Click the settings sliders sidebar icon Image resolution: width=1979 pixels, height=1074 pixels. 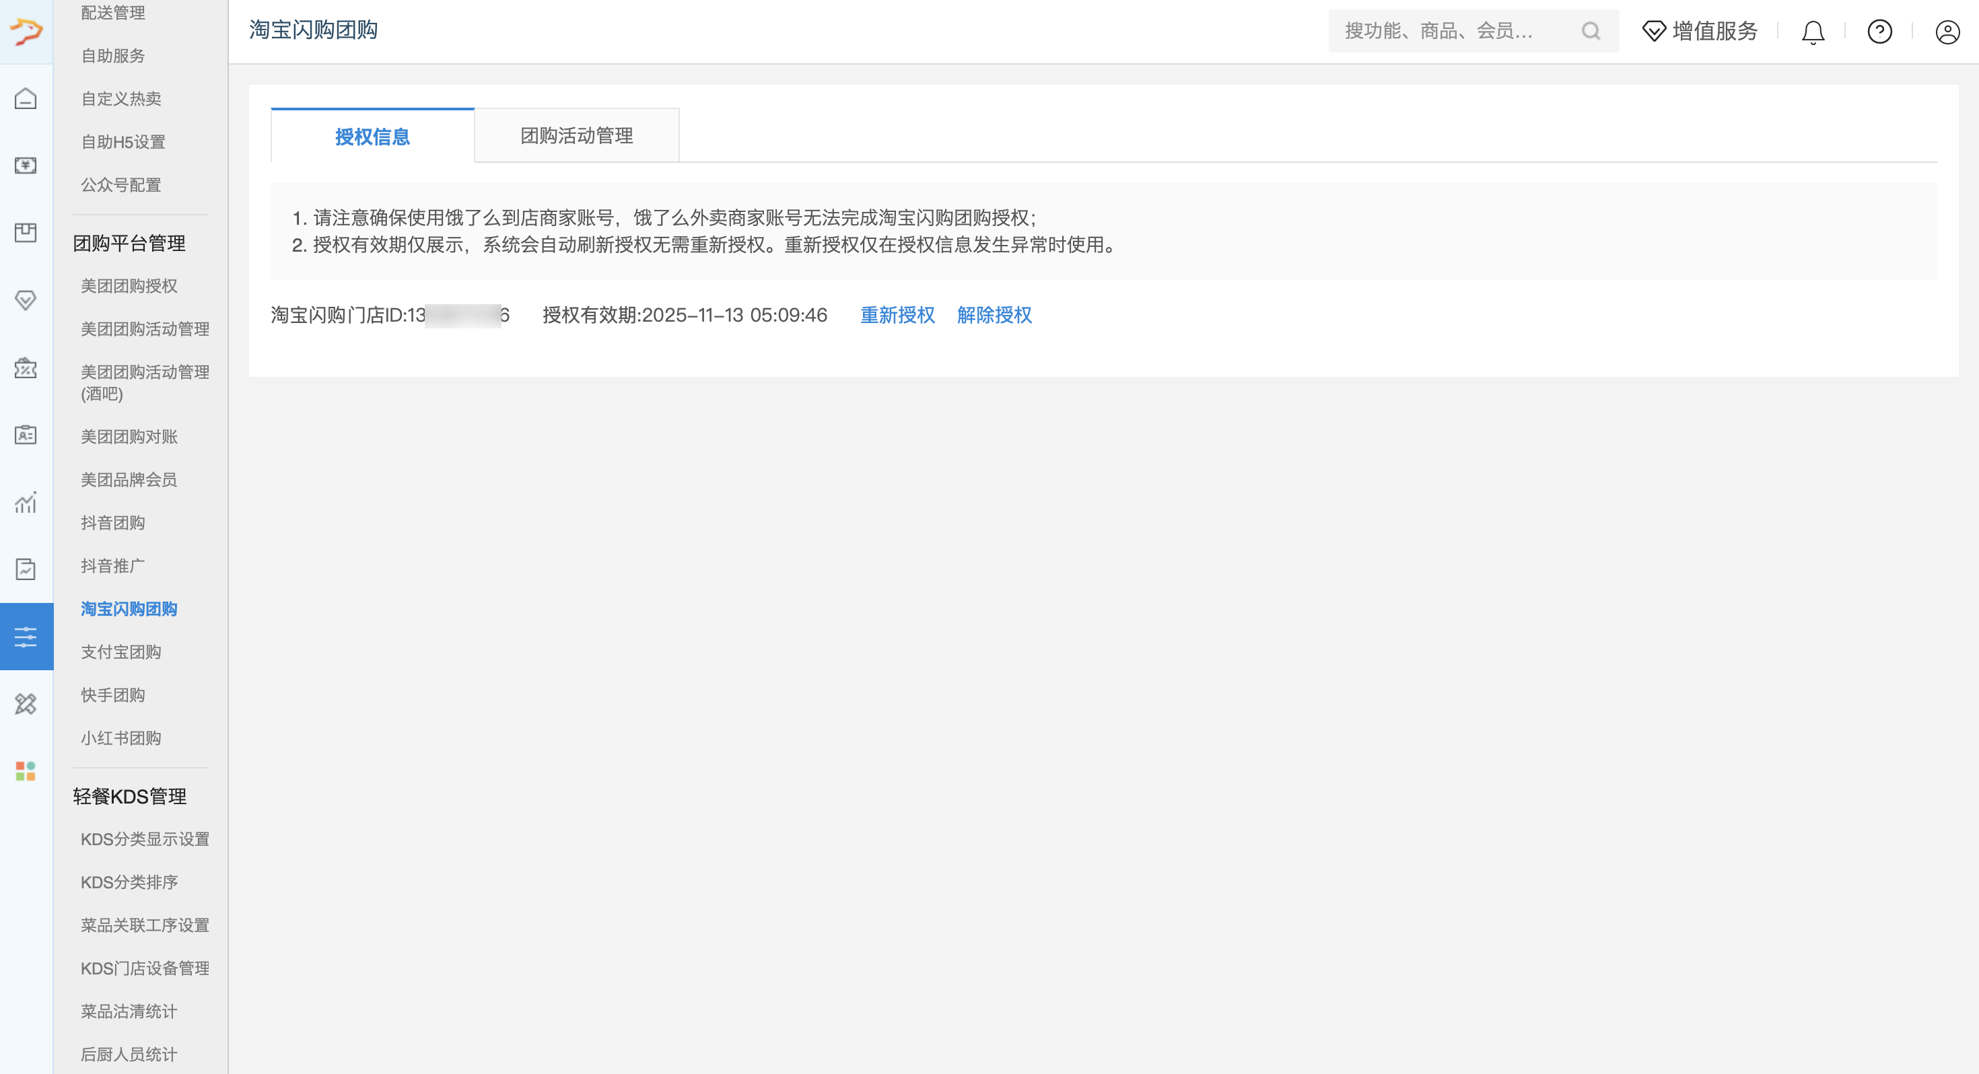coord(26,637)
